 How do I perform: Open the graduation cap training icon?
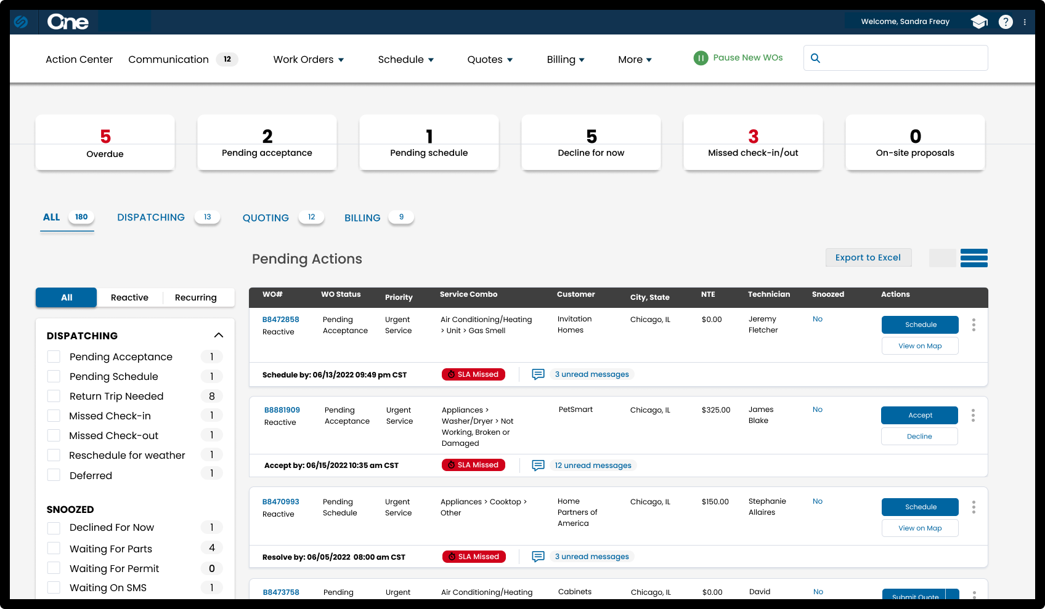[979, 22]
